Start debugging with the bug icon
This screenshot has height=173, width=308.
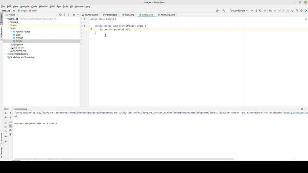(x=256, y=11)
